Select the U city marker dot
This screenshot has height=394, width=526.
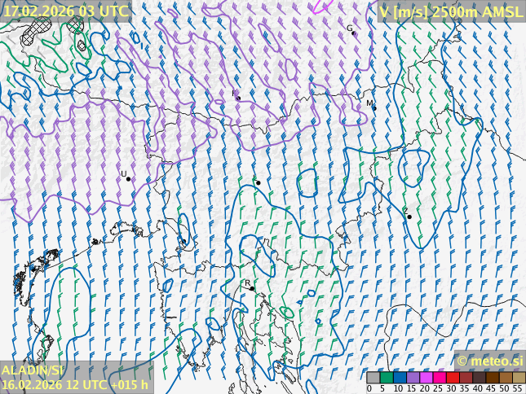coord(128,179)
